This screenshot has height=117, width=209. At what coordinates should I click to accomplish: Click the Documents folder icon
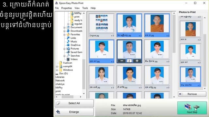click(68, 27)
